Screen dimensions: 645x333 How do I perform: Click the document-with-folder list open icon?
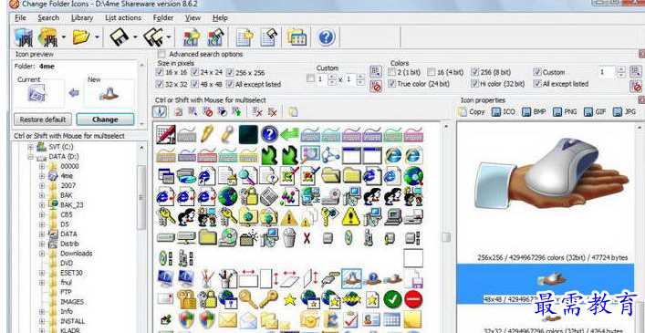click(x=245, y=37)
